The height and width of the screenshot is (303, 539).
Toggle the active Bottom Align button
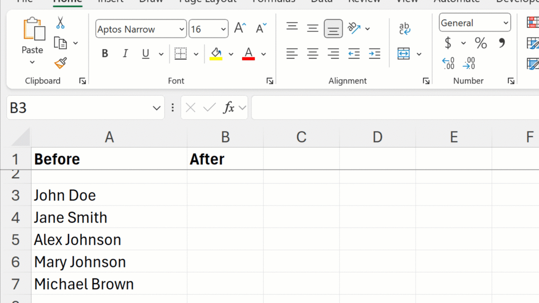coord(333,29)
